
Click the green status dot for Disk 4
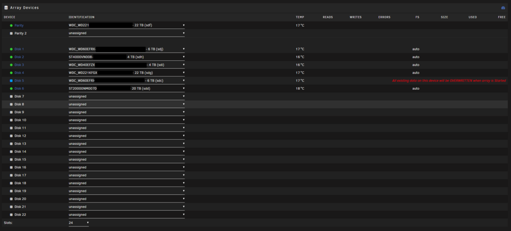click(x=11, y=72)
